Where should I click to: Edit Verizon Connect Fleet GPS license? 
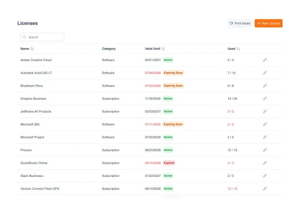(x=264, y=188)
